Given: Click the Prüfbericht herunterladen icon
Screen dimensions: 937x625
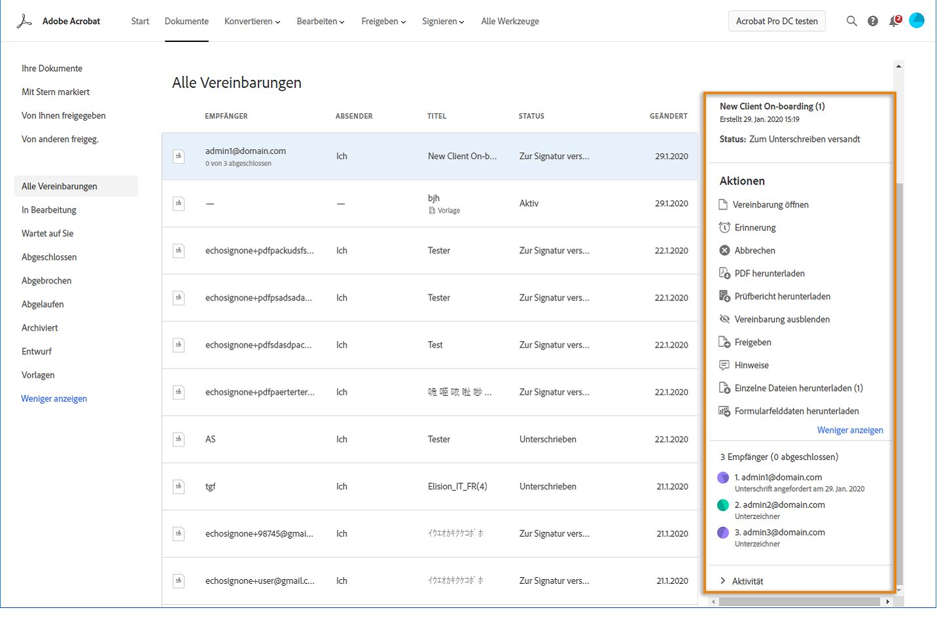Looking at the screenshot, I should click(724, 296).
